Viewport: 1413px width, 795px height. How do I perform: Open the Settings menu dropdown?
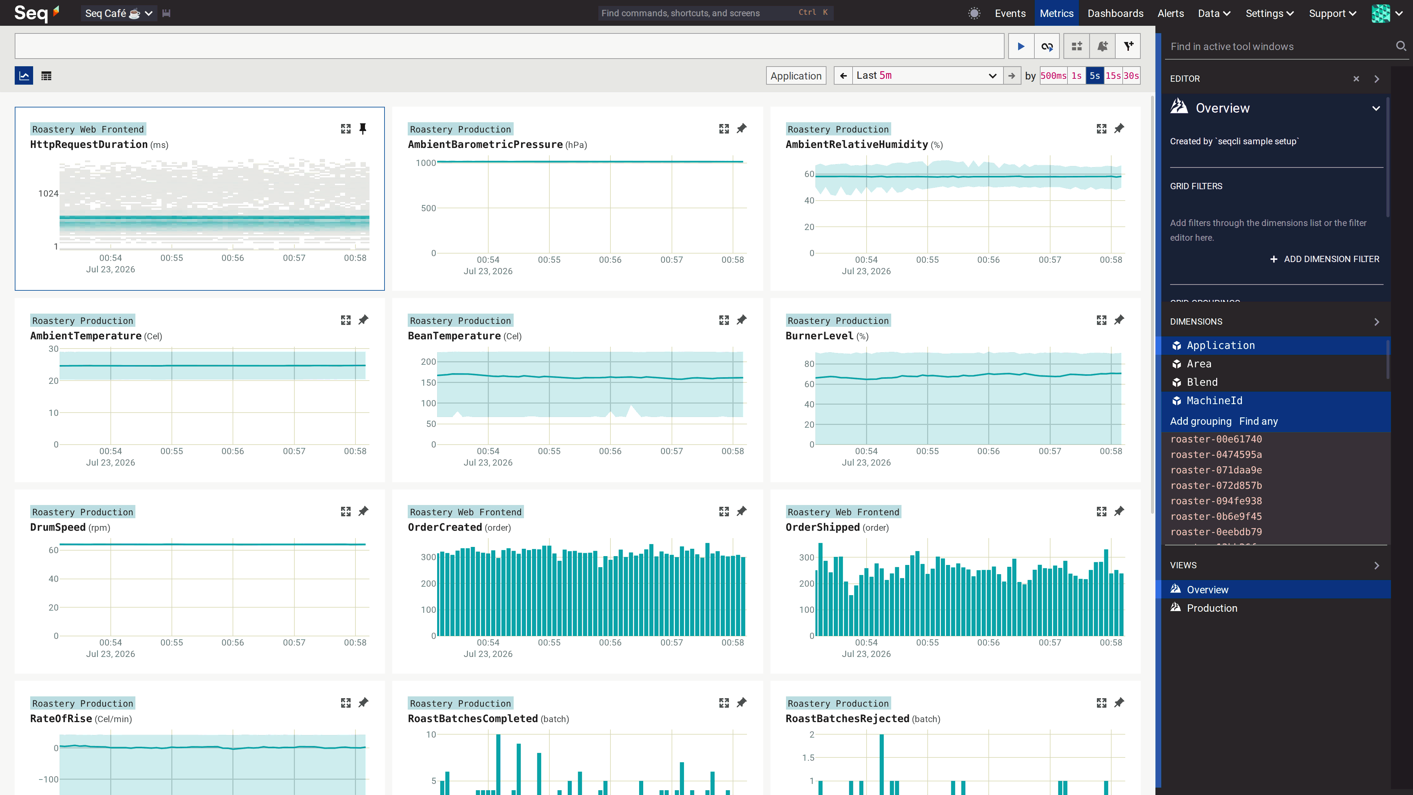(1269, 13)
